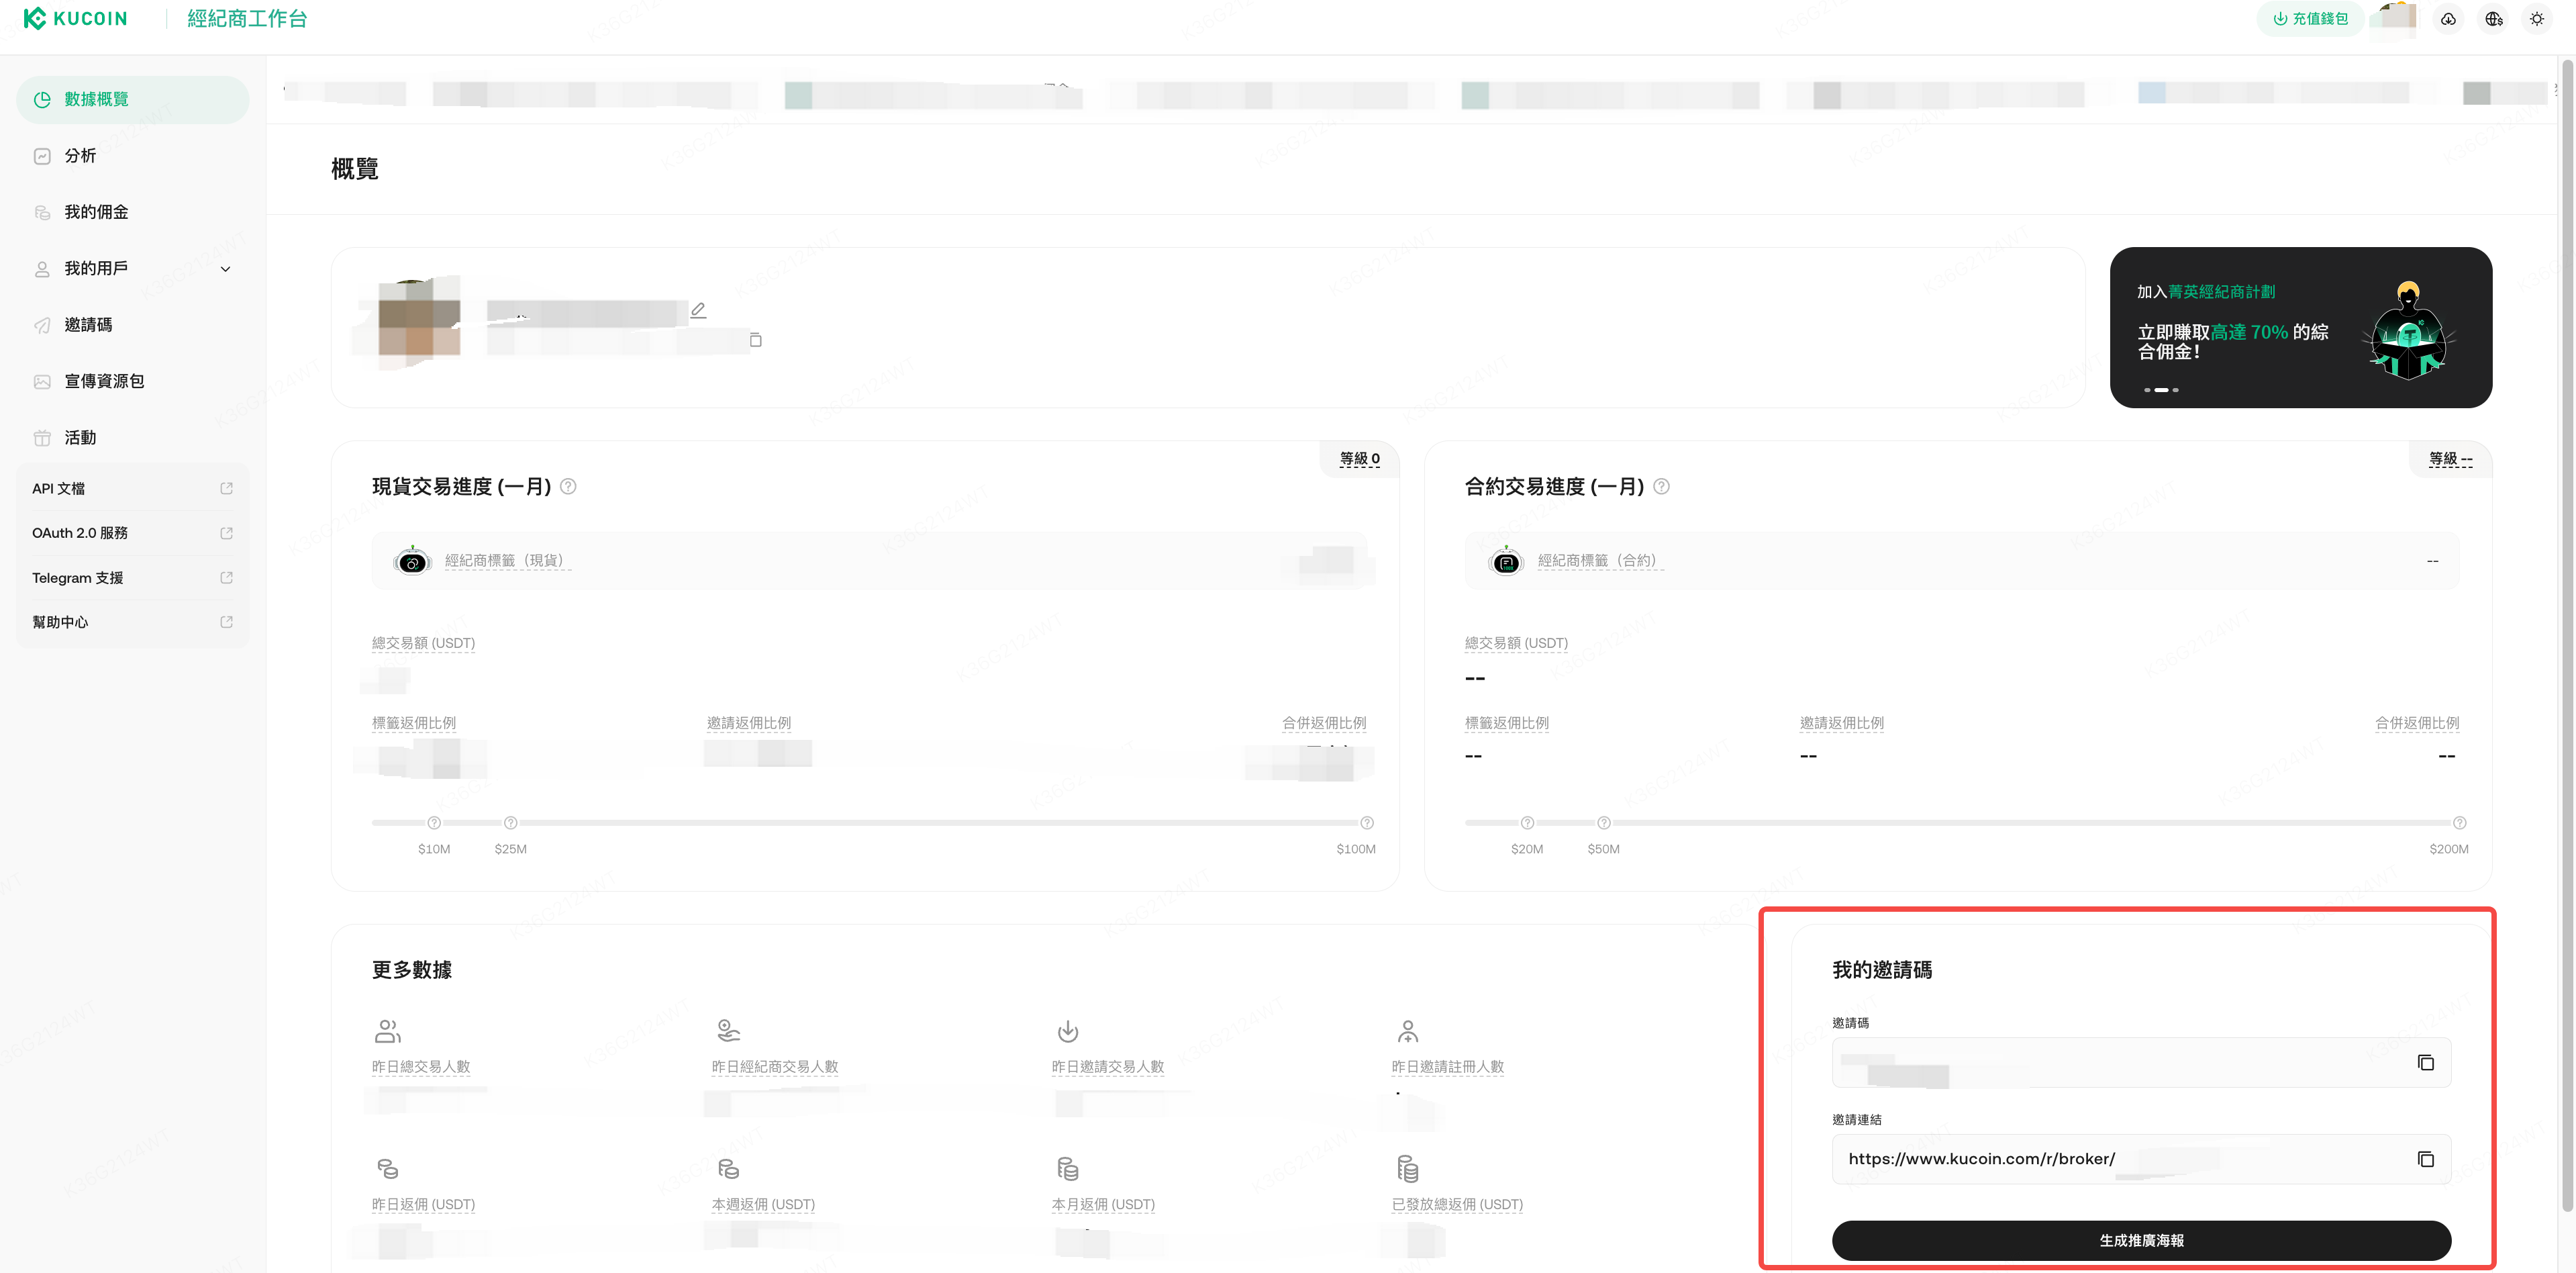Select 邀請碼 in the sidebar
This screenshot has width=2576, height=1273.
click(88, 325)
